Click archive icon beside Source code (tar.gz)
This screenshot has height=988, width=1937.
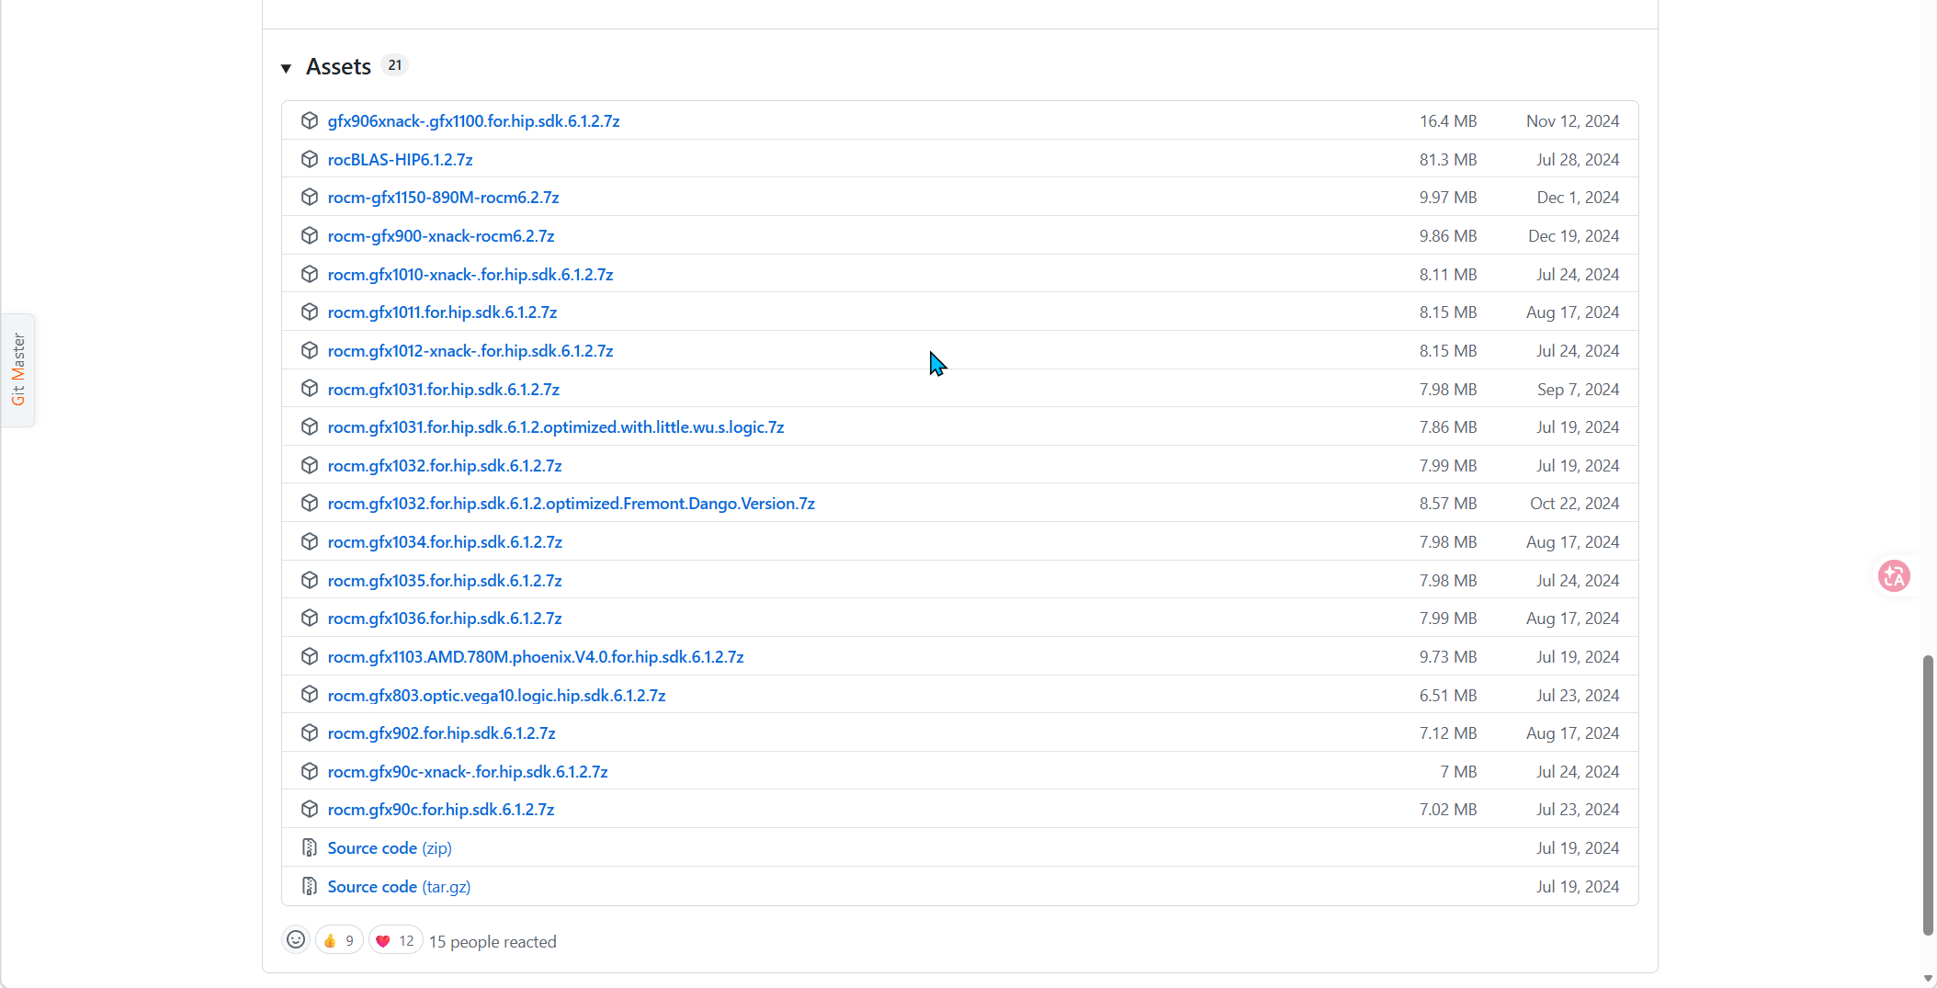(310, 886)
